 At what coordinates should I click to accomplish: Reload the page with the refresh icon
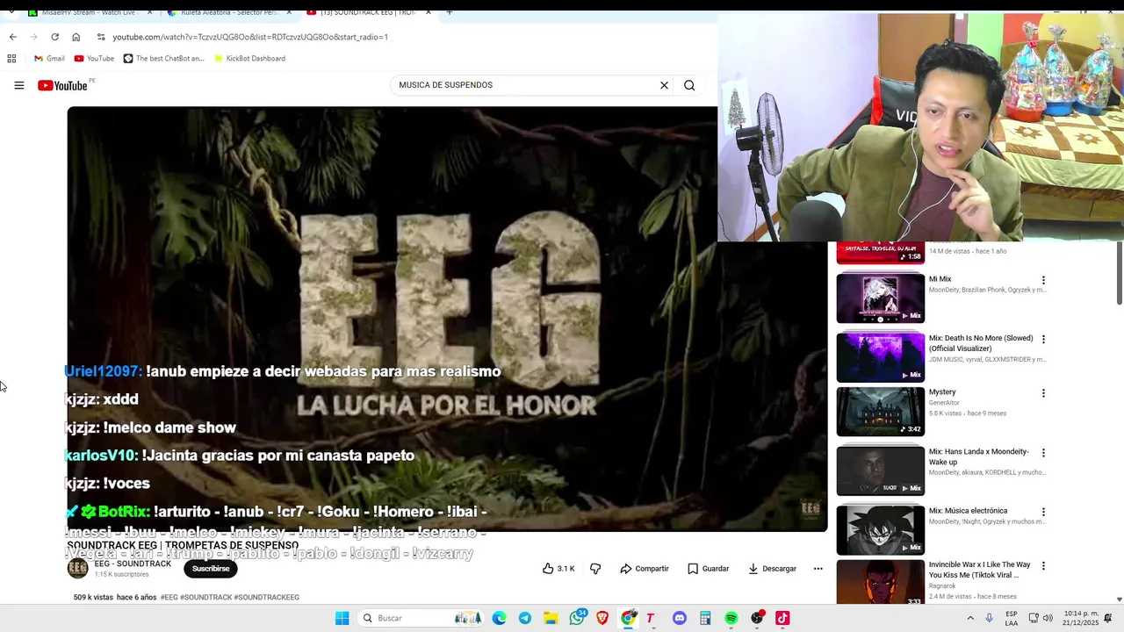(x=54, y=37)
